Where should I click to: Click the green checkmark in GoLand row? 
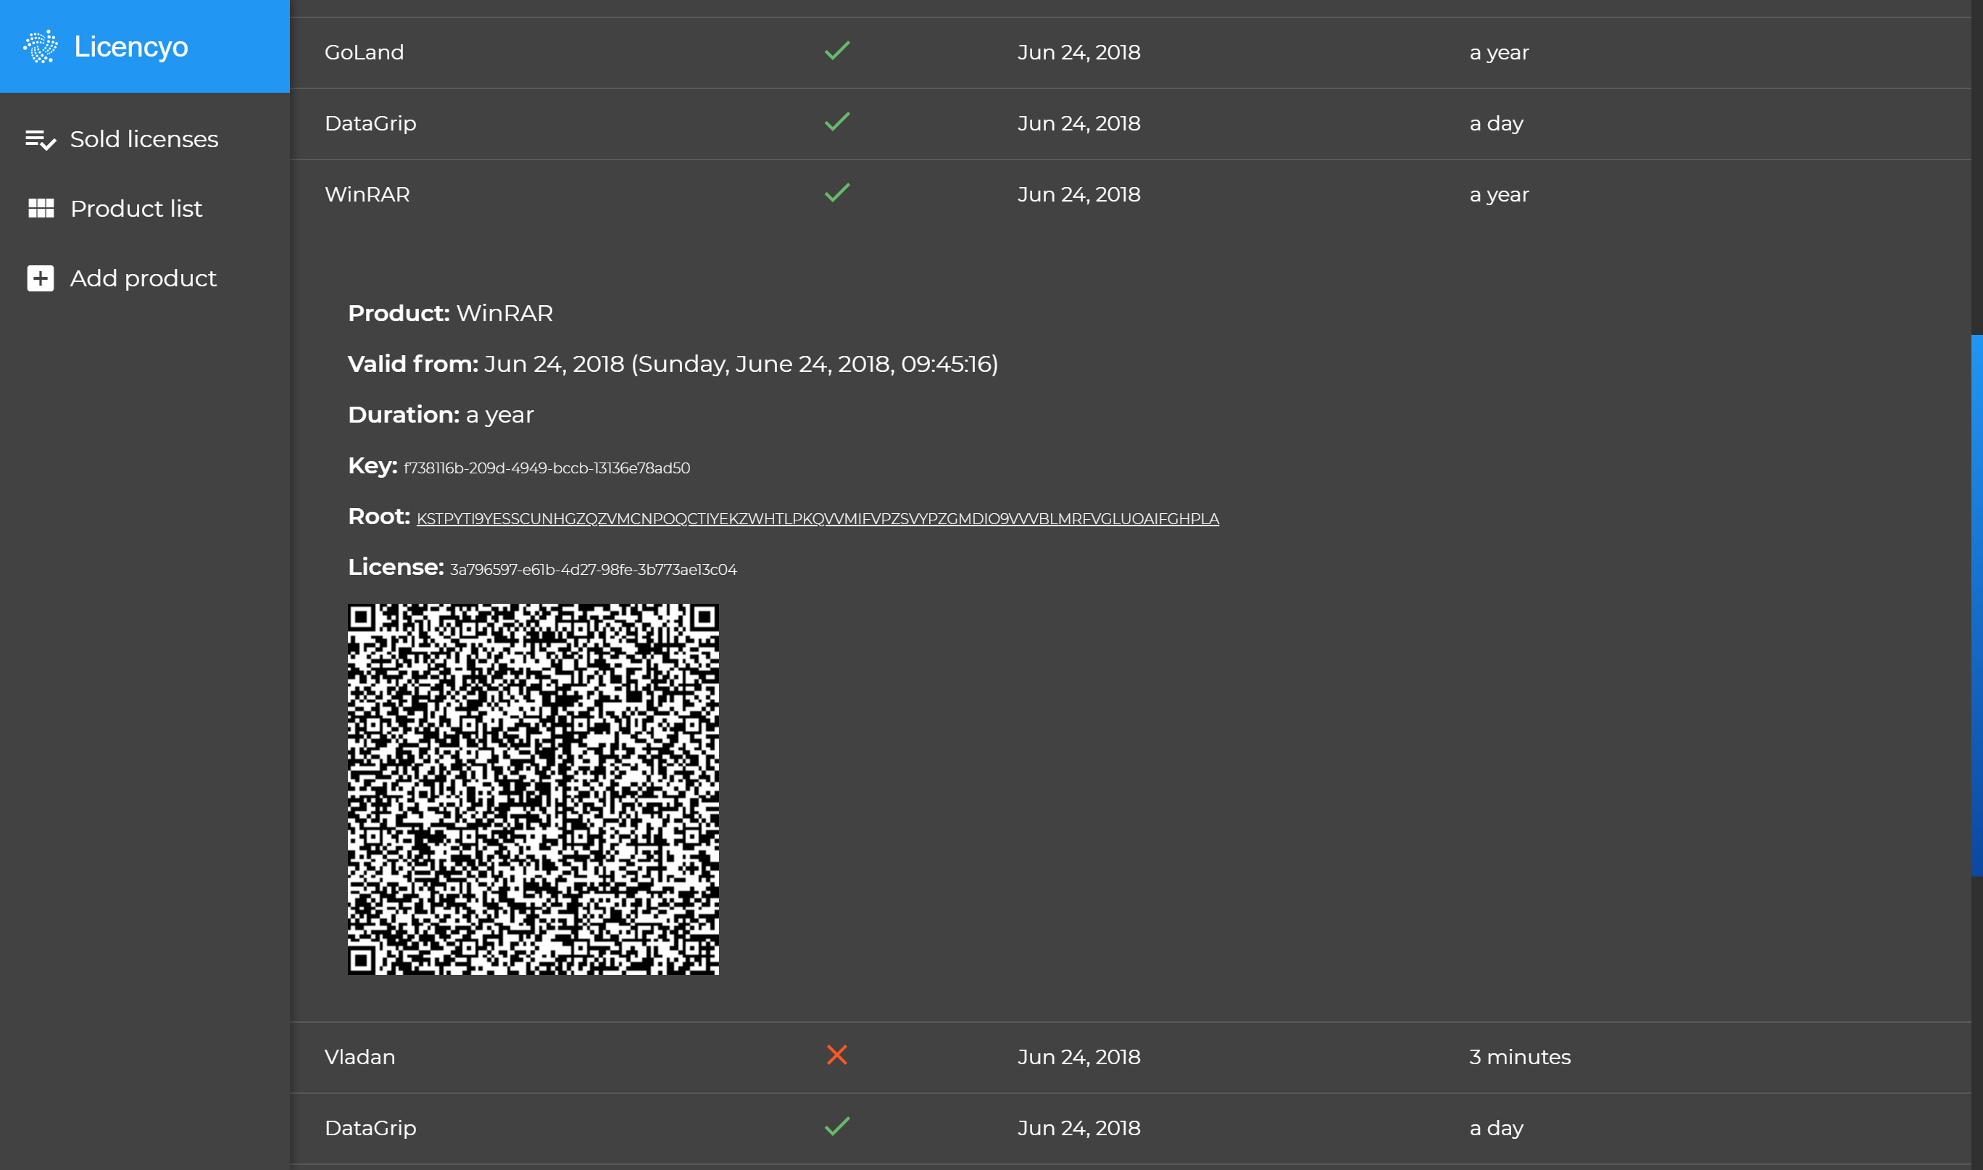(836, 51)
